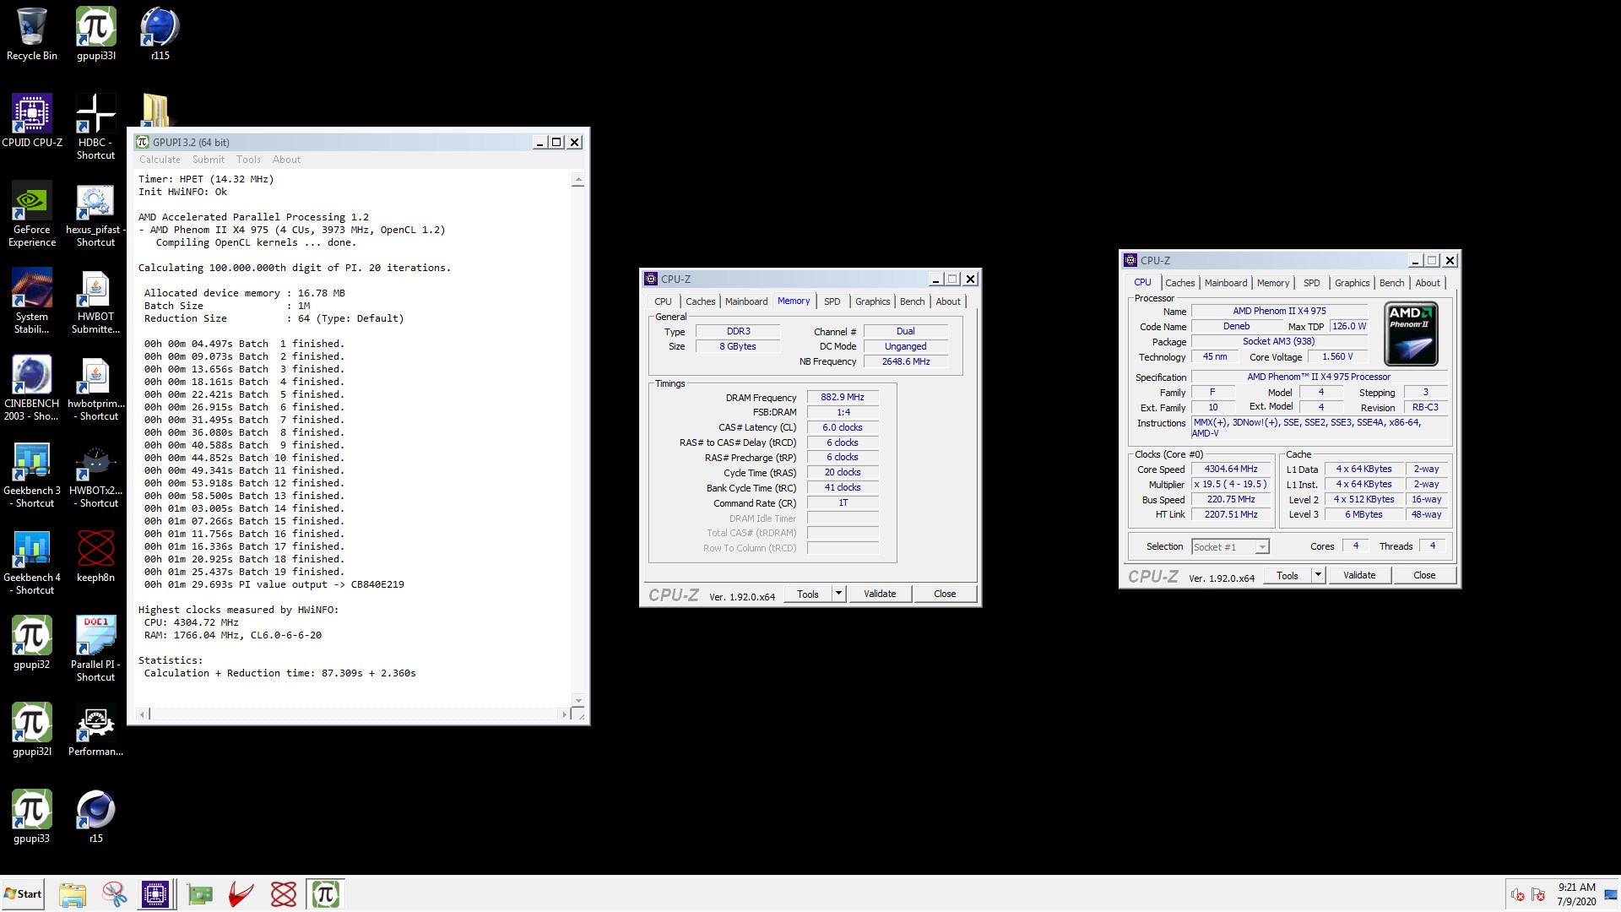Viewport: 1621px width, 912px height.
Task: Open GeForce Experience desktop icon
Action: click(x=32, y=214)
